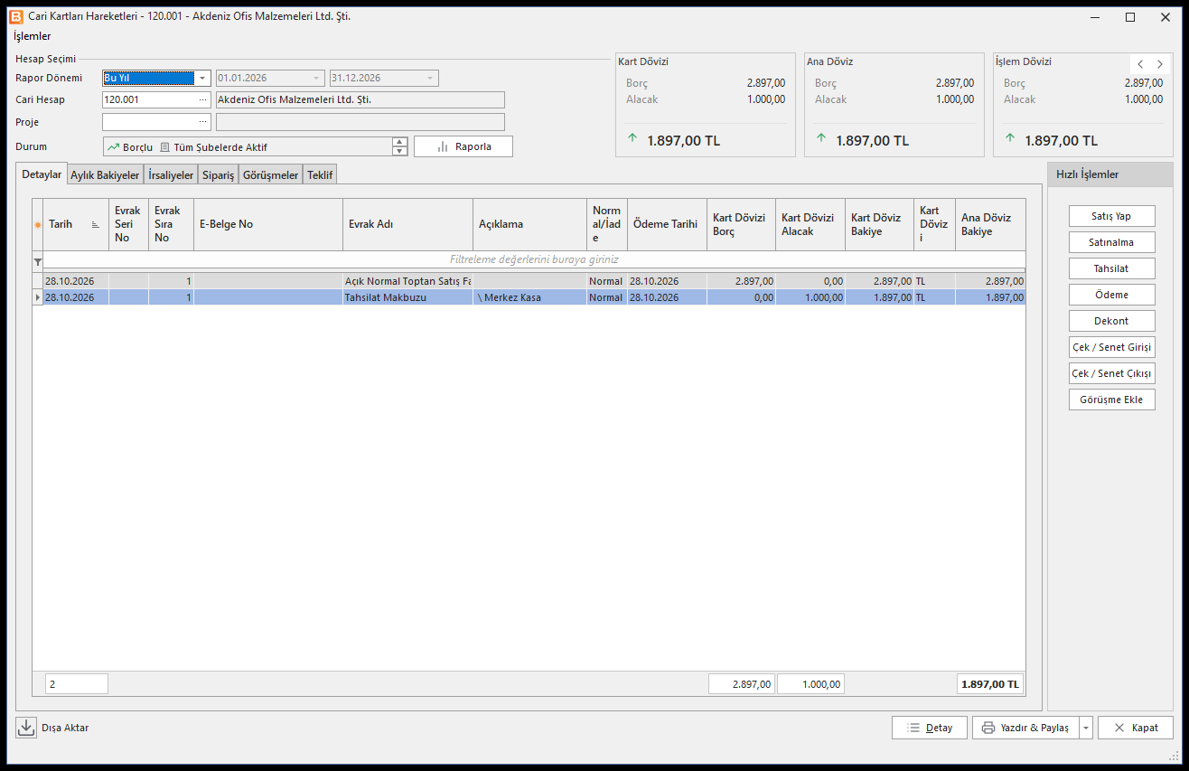The height and width of the screenshot is (771, 1189).
Task: Open the end date 31.12.2026 dropdown
Action: (431, 79)
